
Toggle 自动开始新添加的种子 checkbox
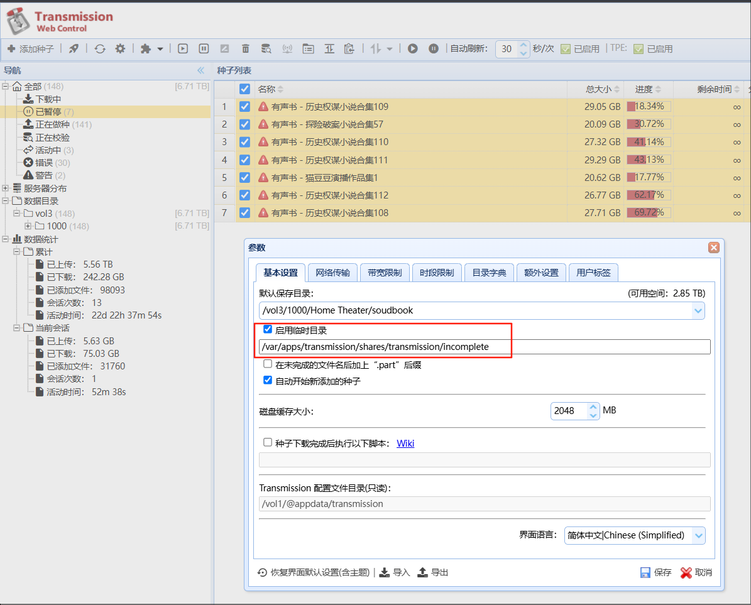pyautogui.click(x=268, y=380)
